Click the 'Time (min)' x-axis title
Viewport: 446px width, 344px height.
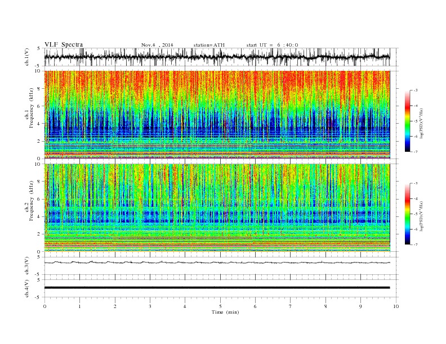tap(225, 312)
